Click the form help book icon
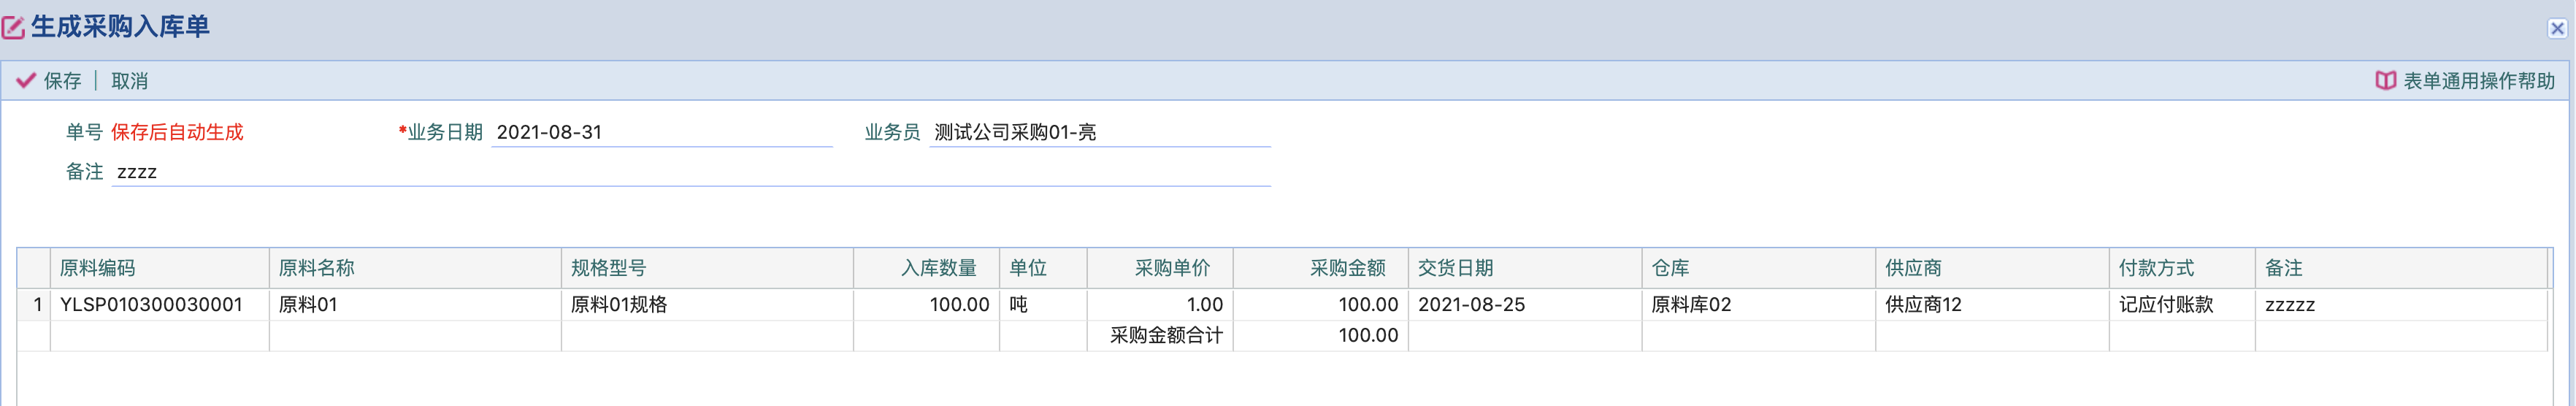 point(2385,81)
